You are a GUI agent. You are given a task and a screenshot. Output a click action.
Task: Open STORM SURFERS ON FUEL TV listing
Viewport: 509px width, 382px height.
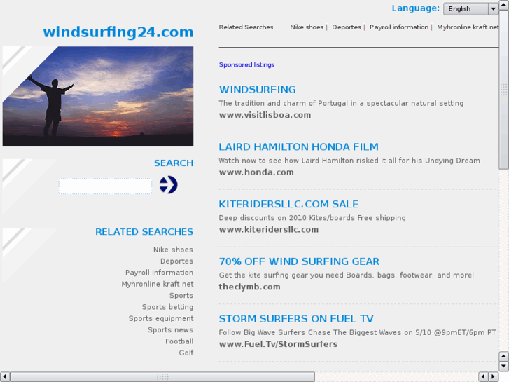[x=296, y=319]
